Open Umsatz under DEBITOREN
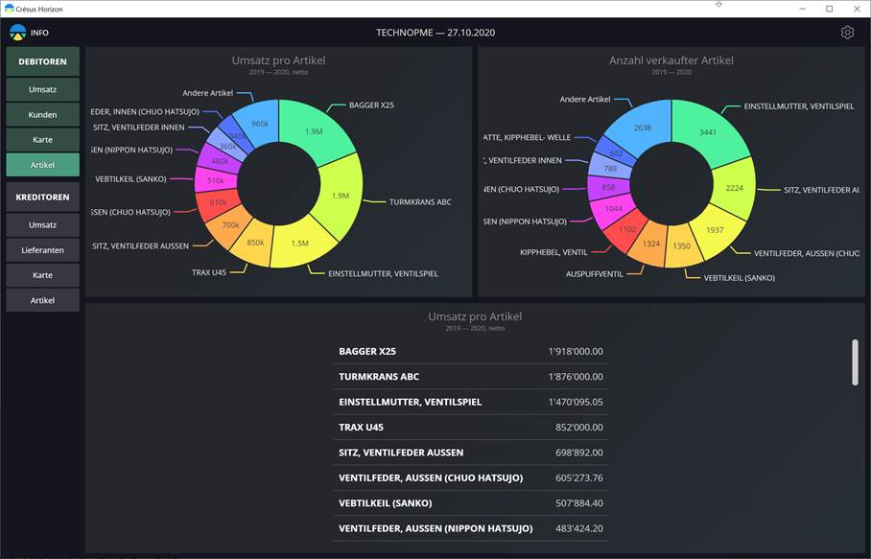 [43, 89]
